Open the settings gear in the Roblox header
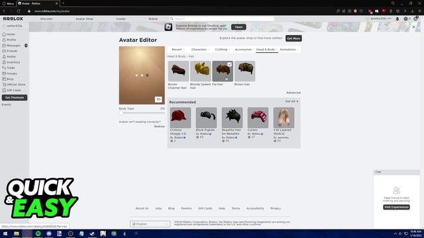The height and width of the screenshot is (238, 424). tap(415, 19)
